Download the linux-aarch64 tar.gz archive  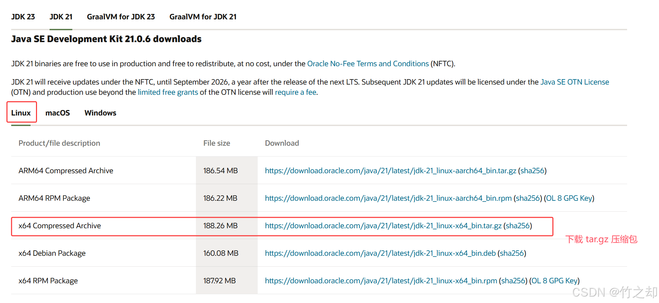(x=390, y=171)
